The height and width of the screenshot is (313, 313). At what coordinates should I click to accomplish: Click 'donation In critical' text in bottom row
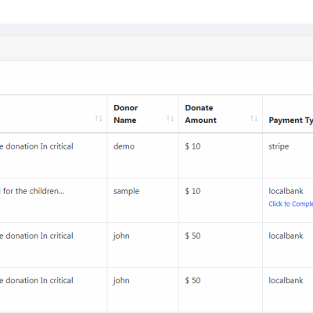[x=39, y=281]
